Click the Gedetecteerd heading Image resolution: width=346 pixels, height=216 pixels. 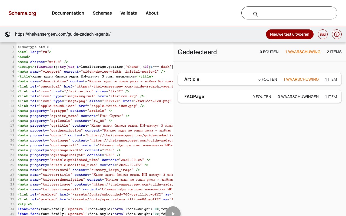point(197,52)
